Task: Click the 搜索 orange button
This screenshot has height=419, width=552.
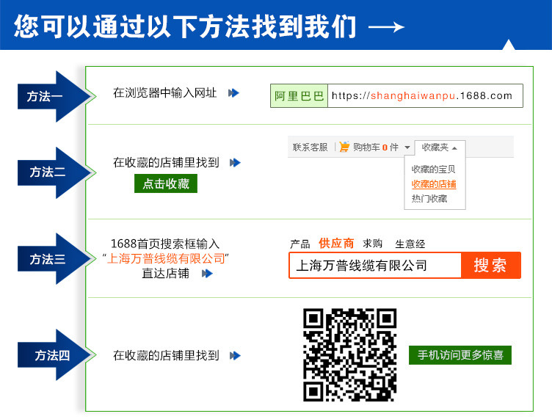Action: [x=491, y=265]
